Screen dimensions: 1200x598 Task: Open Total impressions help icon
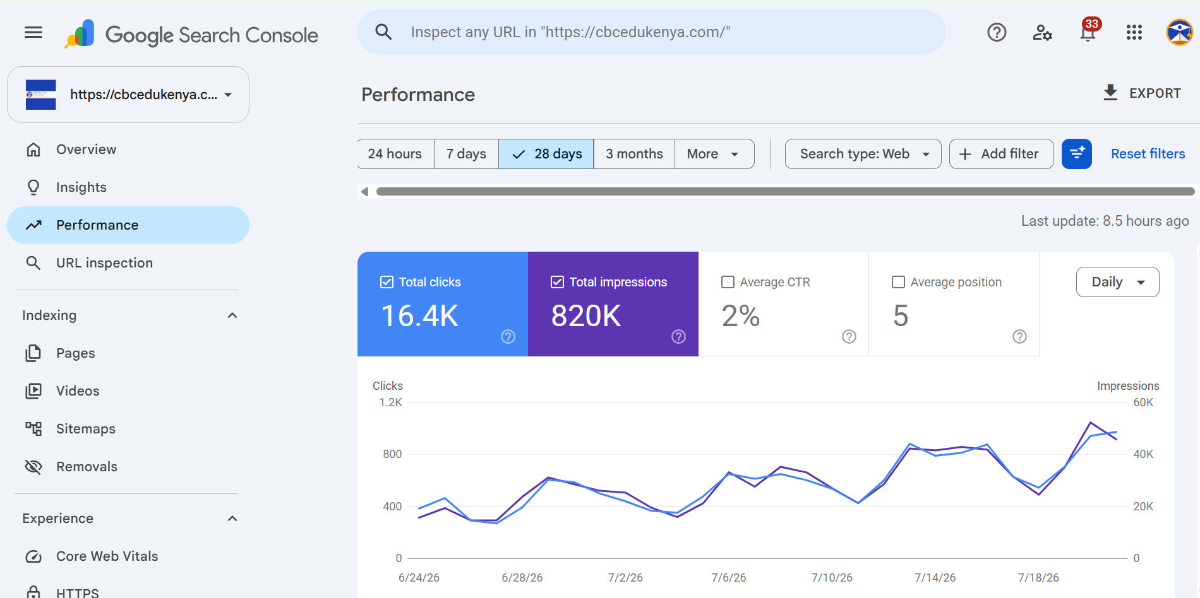click(x=678, y=336)
